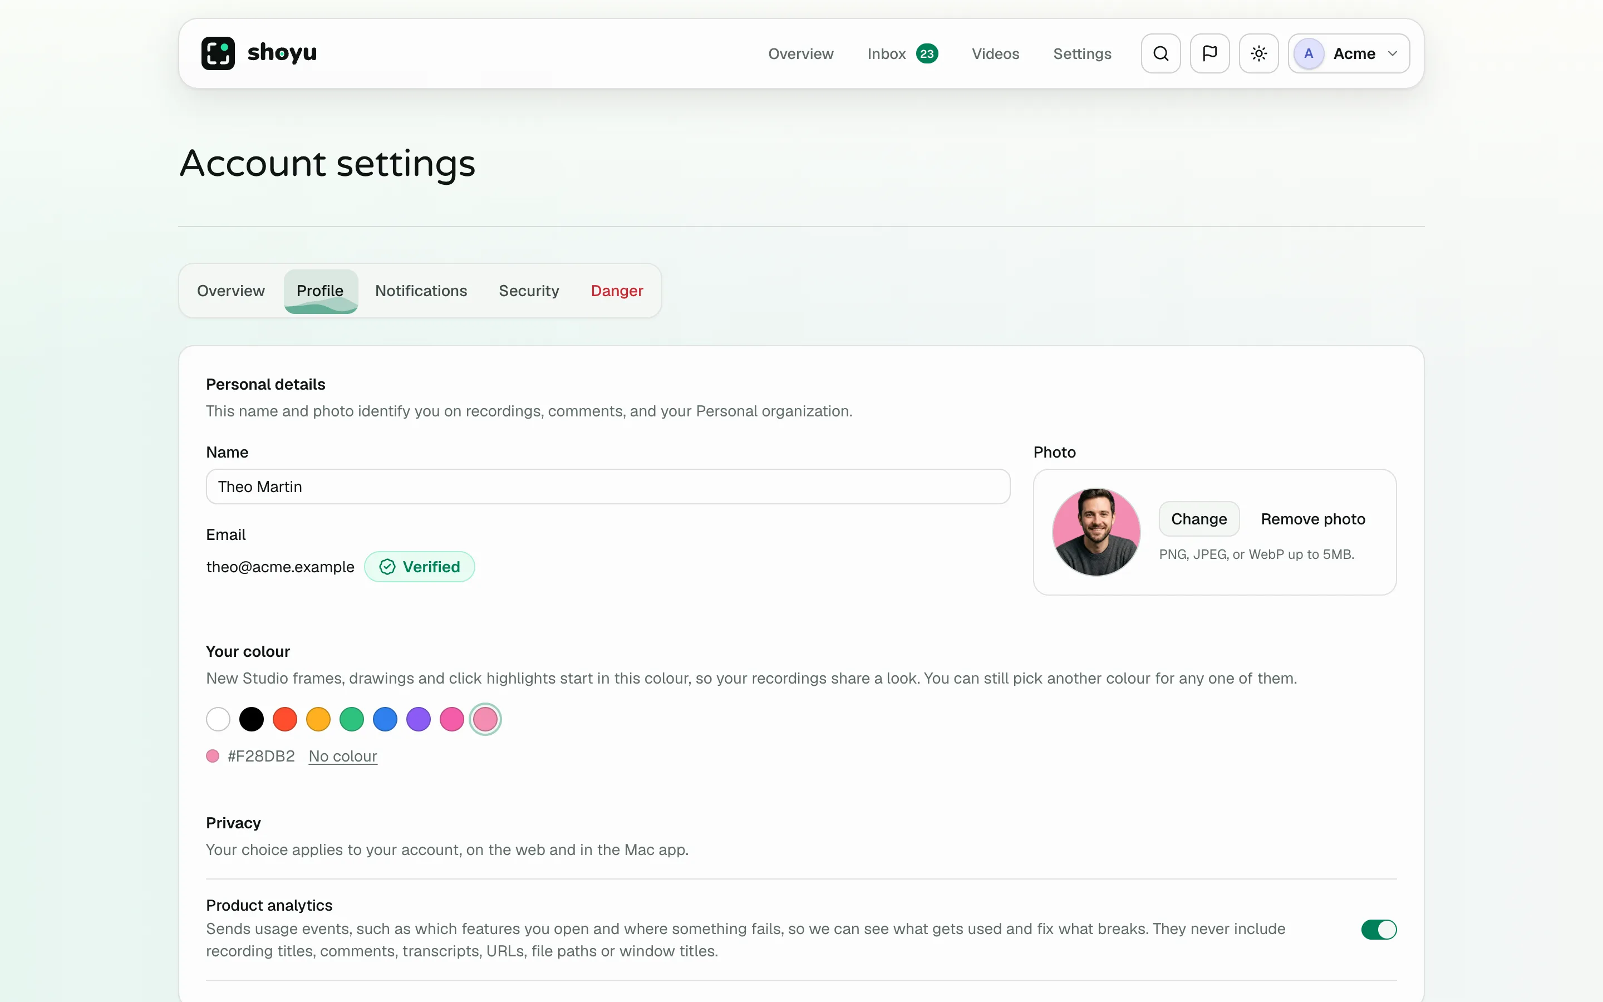The image size is (1603, 1002).
Task: Click the profile photo thumbnail
Action: [x=1095, y=532]
